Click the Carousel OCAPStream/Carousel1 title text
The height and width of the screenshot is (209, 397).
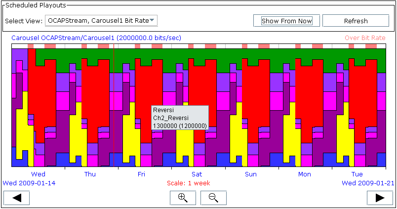[96, 38]
